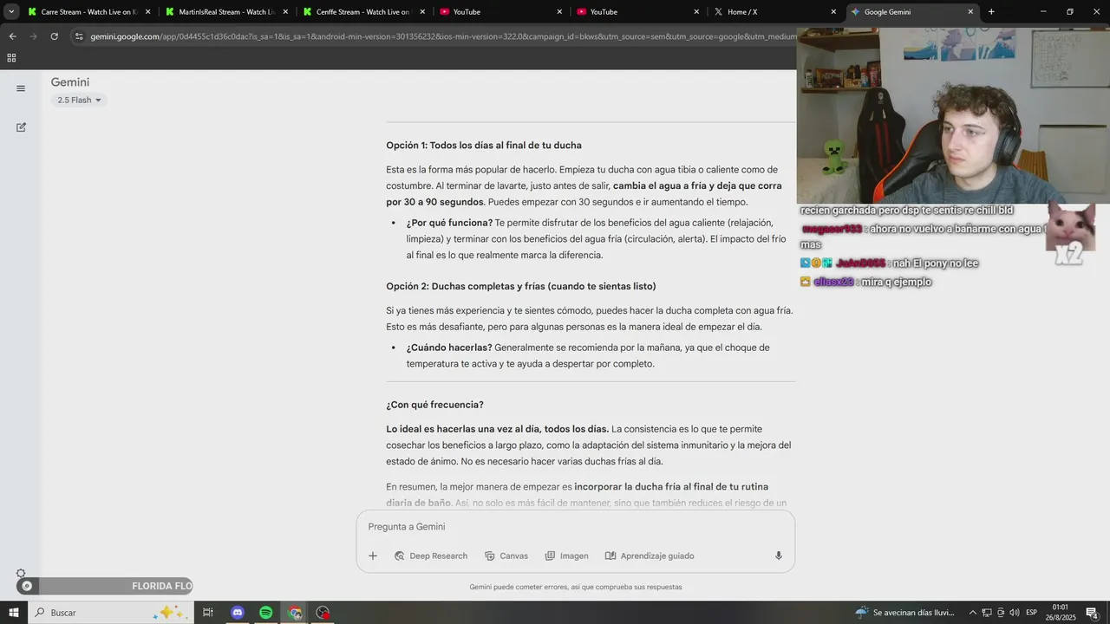The height and width of the screenshot is (624, 1110).
Task: Click the FLORIDA FLO ticker bar
Action: tap(106, 587)
